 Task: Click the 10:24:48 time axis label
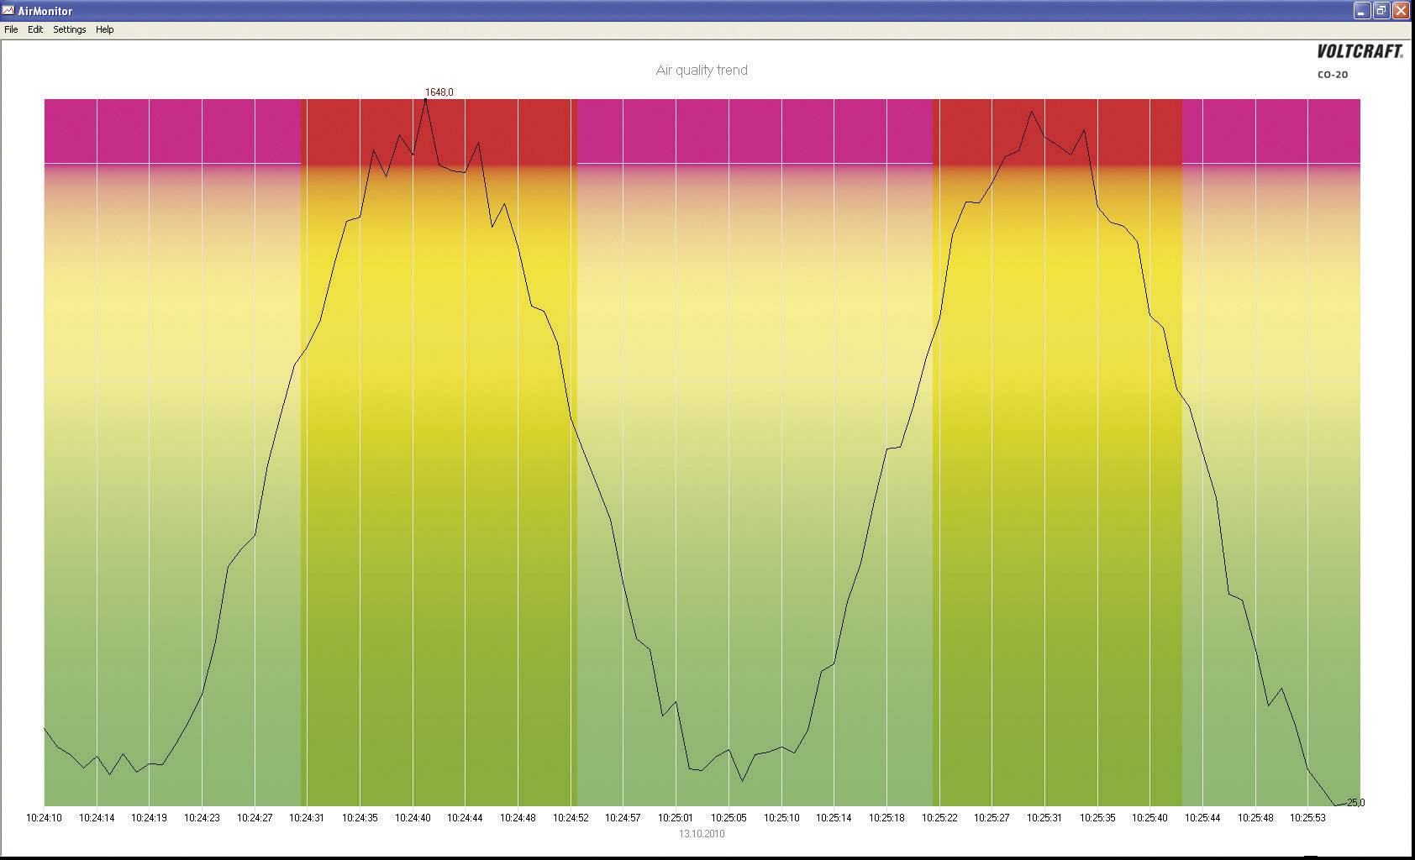[518, 818]
